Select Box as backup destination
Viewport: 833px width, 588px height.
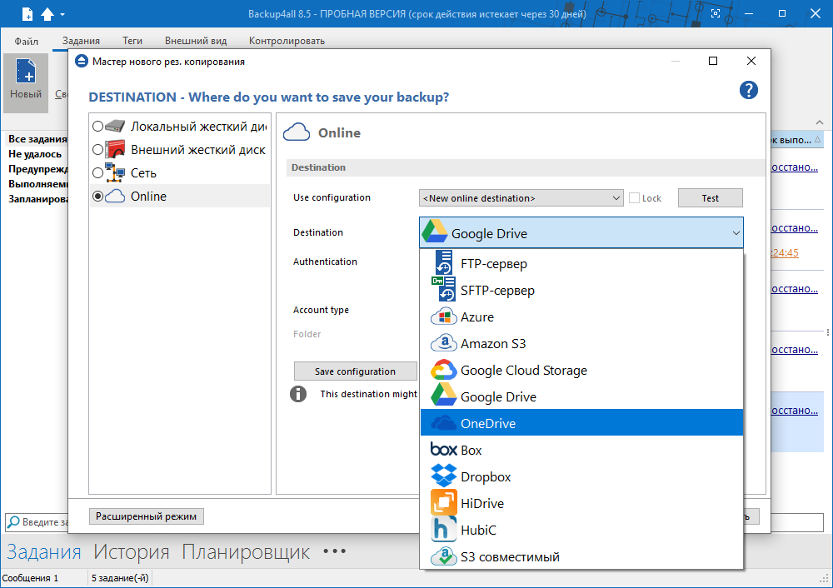tap(581, 450)
